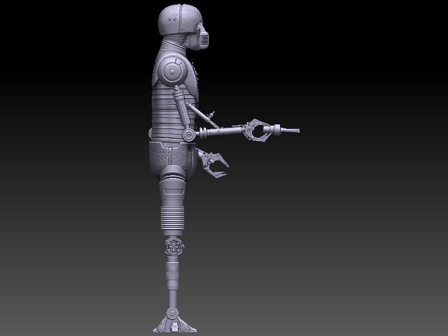
Task: Select the ribbed upper thigh bellows
Action: pyautogui.click(x=172, y=218)
